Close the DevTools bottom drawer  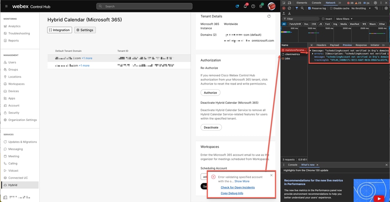386,165
